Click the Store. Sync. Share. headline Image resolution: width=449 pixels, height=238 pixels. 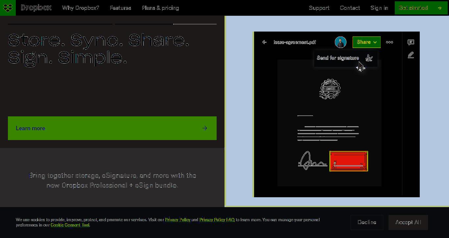pos(99,49)
